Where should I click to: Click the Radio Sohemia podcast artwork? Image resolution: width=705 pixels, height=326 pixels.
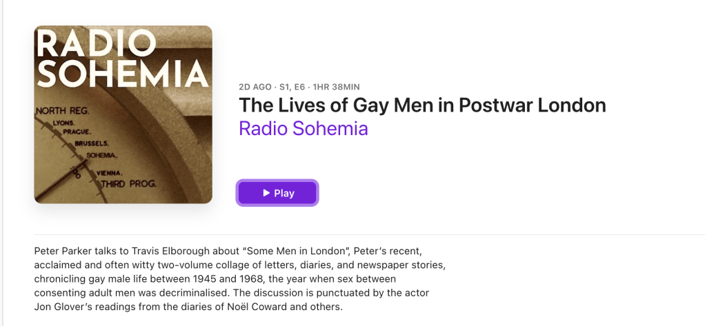123,114
